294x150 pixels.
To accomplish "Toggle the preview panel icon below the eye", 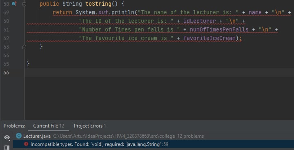I will [7, 148].
